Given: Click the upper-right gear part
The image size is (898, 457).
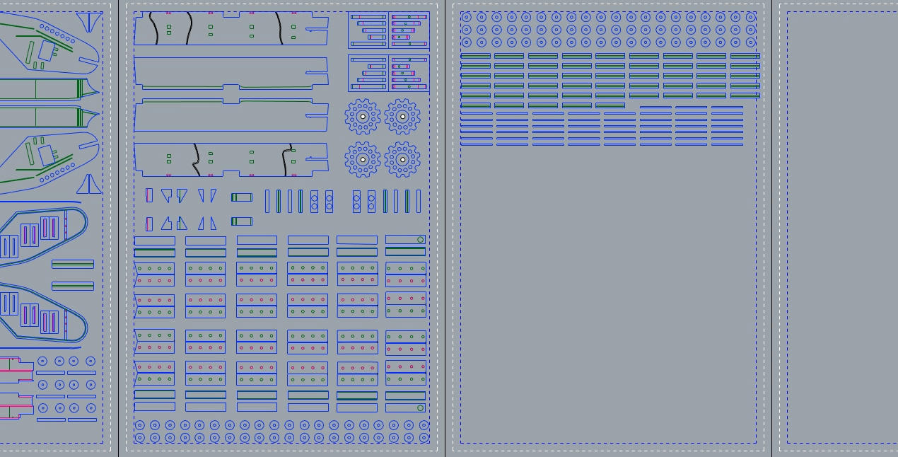Looking at the screenshot, I should [x=403, y=117].
